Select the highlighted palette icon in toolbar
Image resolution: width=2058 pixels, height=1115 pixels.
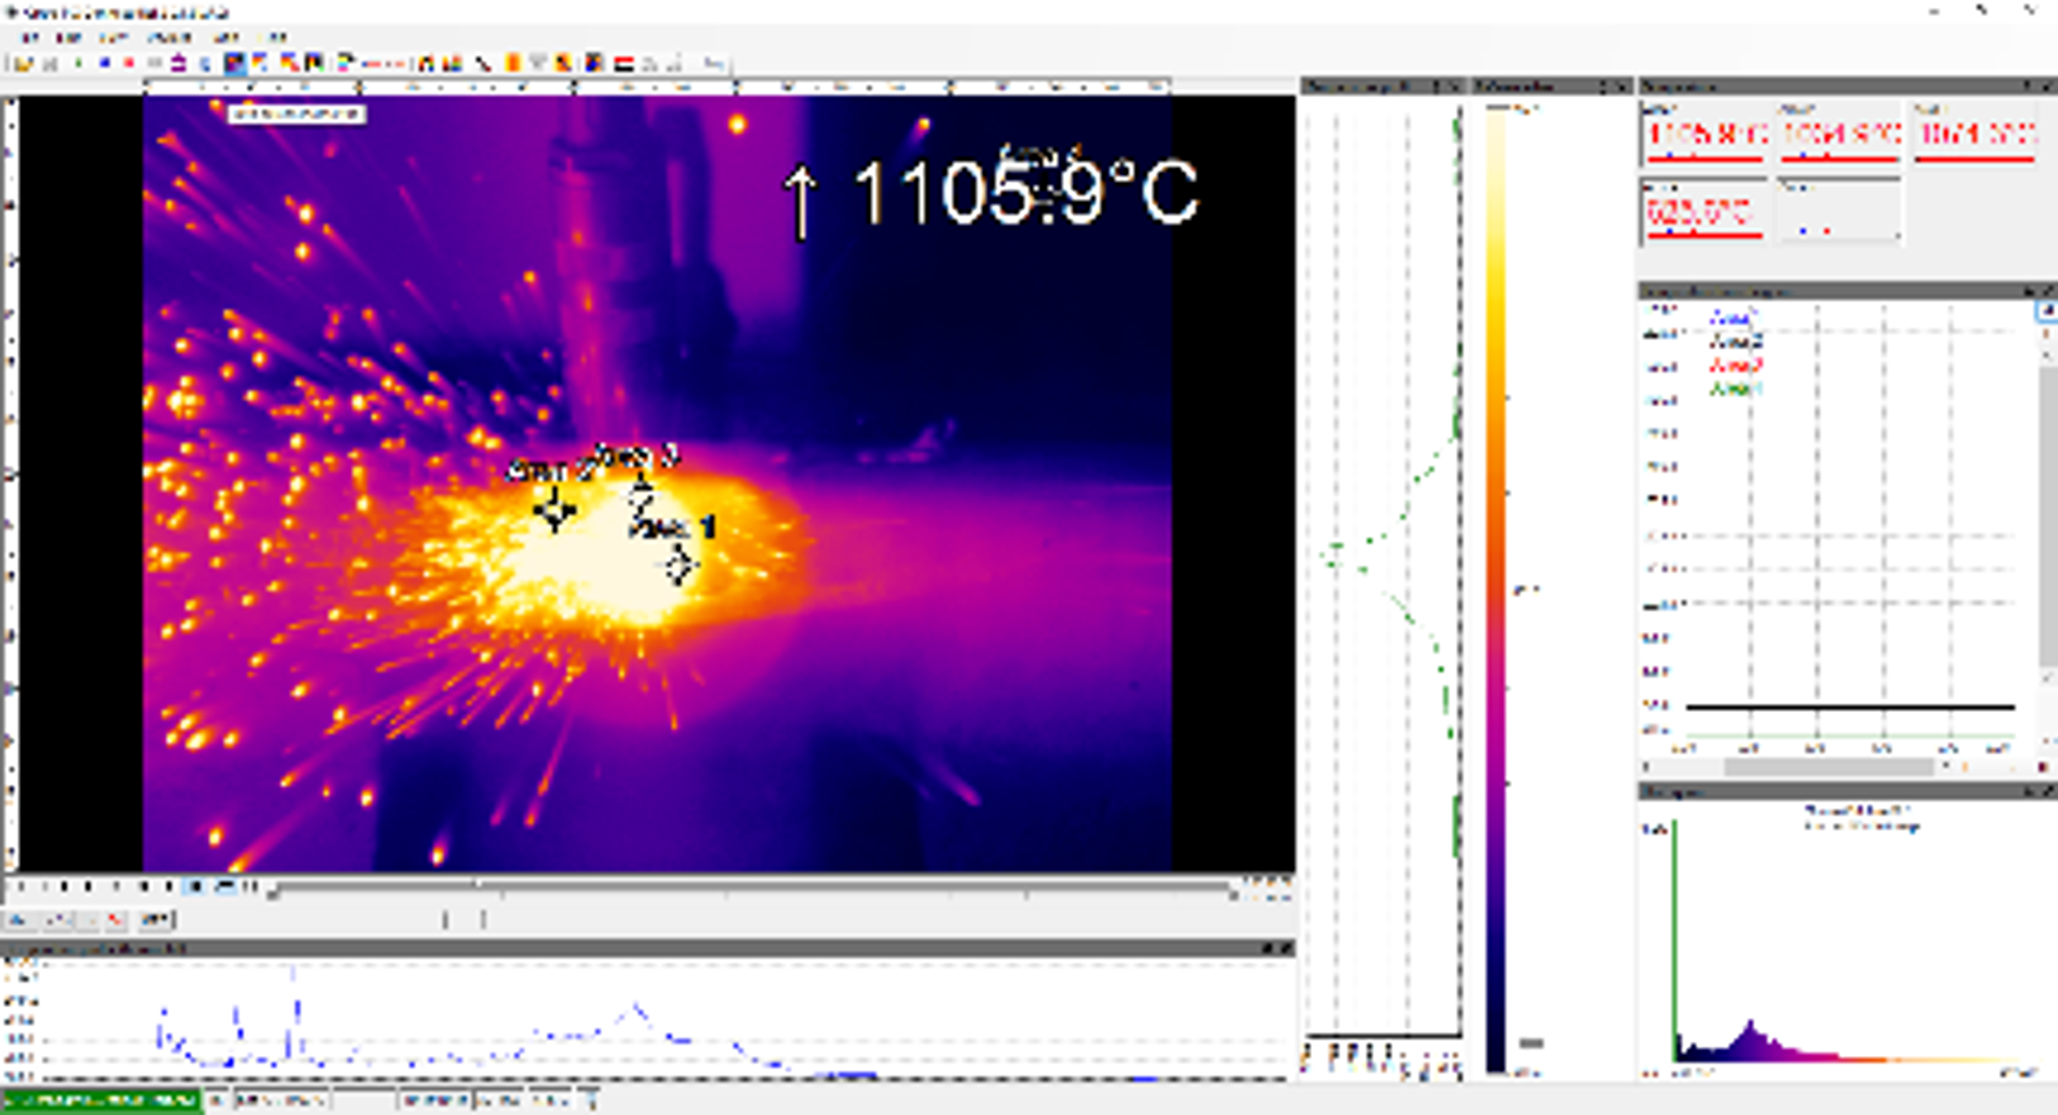pos(235,63)
